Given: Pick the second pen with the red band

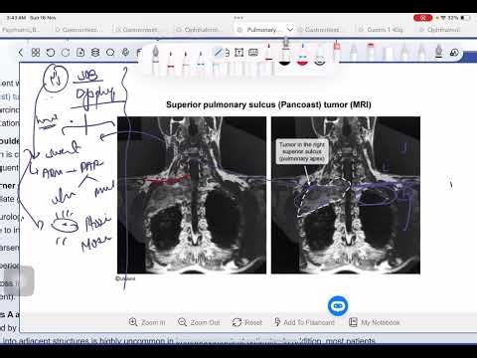Looking at the screenshot, I should [171, 63].
